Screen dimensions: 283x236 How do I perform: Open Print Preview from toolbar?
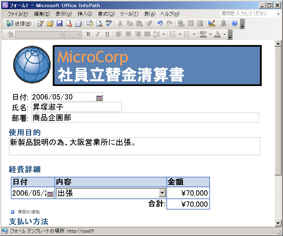99,23
